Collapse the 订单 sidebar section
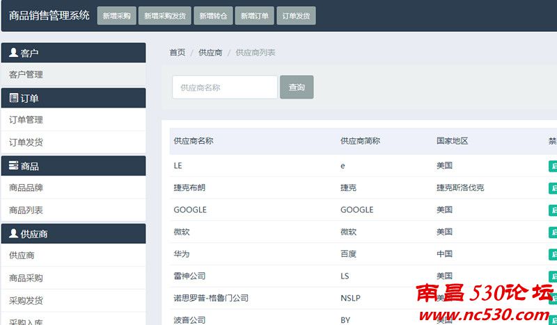 coord(73,98)
